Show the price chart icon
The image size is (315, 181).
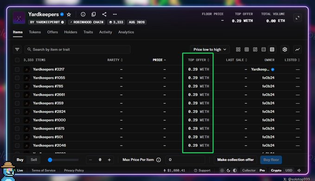[297, 50]
